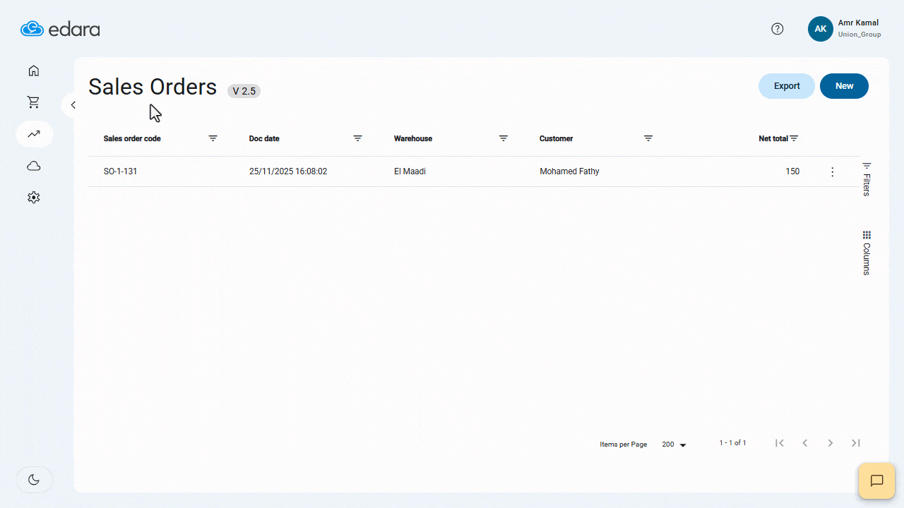Filter the Warehouse column

[504, 138]
